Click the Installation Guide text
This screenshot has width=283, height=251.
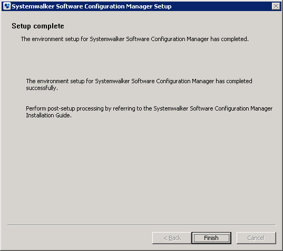point(48,115)
